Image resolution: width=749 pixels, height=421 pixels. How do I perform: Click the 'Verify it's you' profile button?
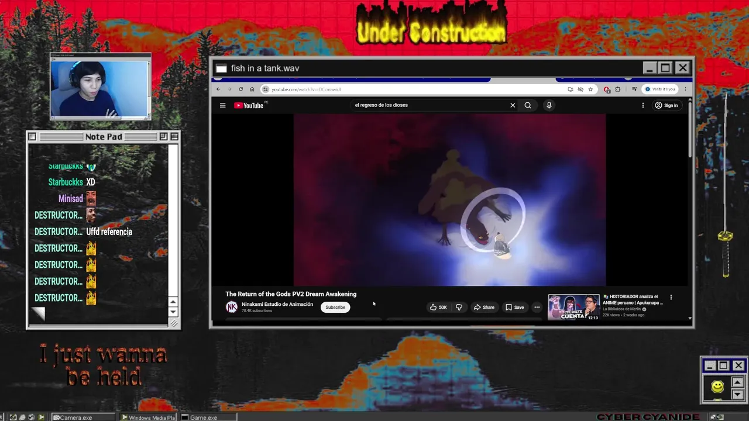[659, 89]
